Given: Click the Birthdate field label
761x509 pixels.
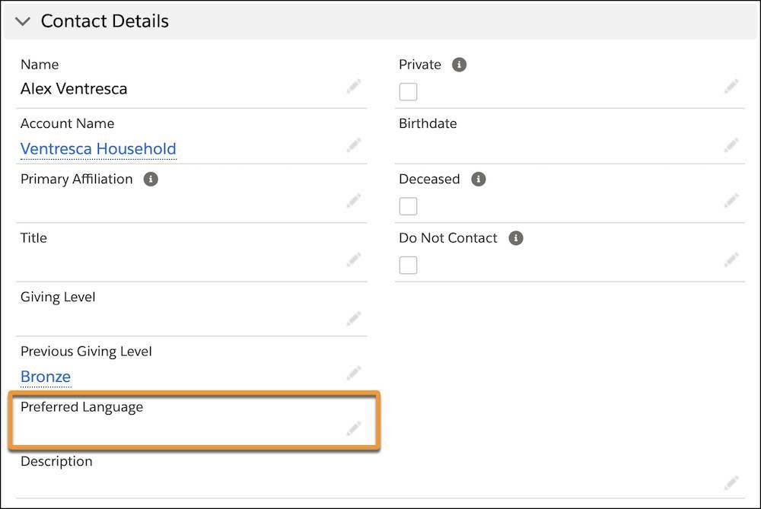Looking at the screenshot, I should click(428, 123).
